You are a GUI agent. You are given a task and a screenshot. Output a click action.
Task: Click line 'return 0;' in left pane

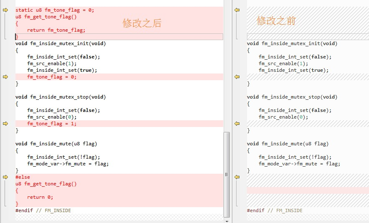[40, 197]
